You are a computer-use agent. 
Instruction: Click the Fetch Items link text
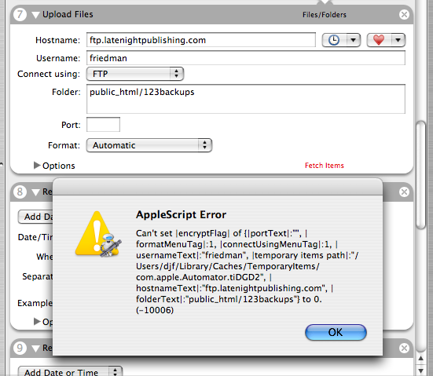pyautogui.click(x=325, y=166)
